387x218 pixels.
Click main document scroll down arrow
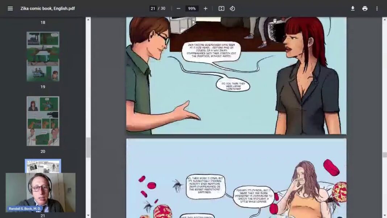[384, 215]
